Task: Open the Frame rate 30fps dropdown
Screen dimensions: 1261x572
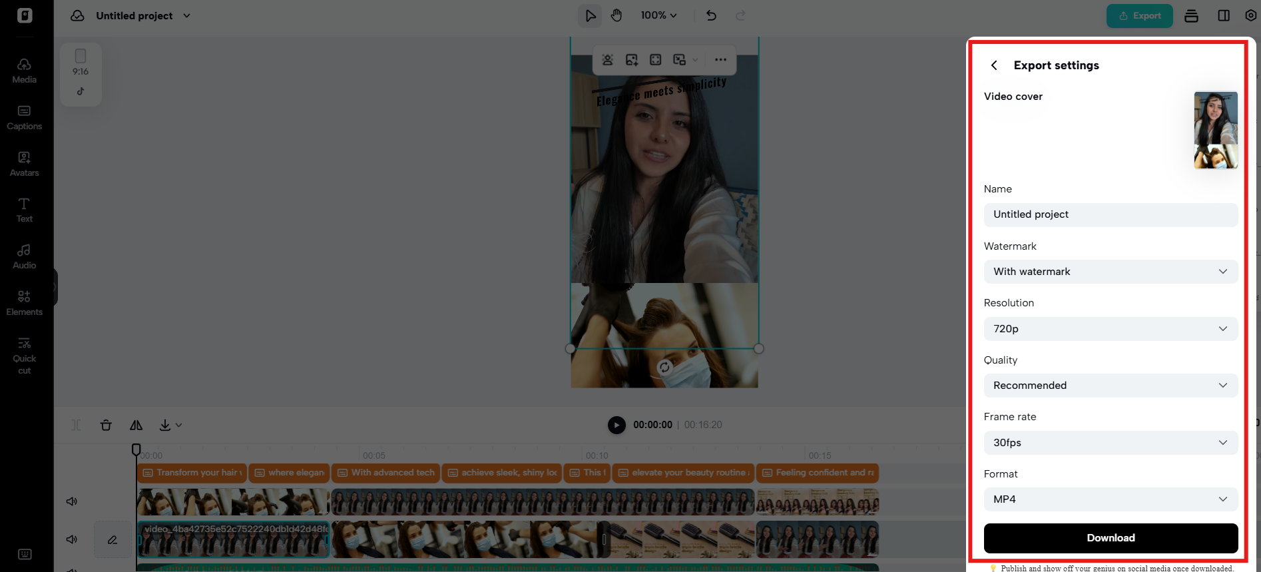Action: [1111, 443]
